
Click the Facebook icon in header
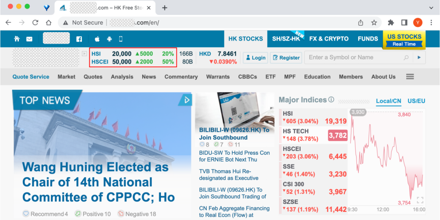[x=79, y=39]
